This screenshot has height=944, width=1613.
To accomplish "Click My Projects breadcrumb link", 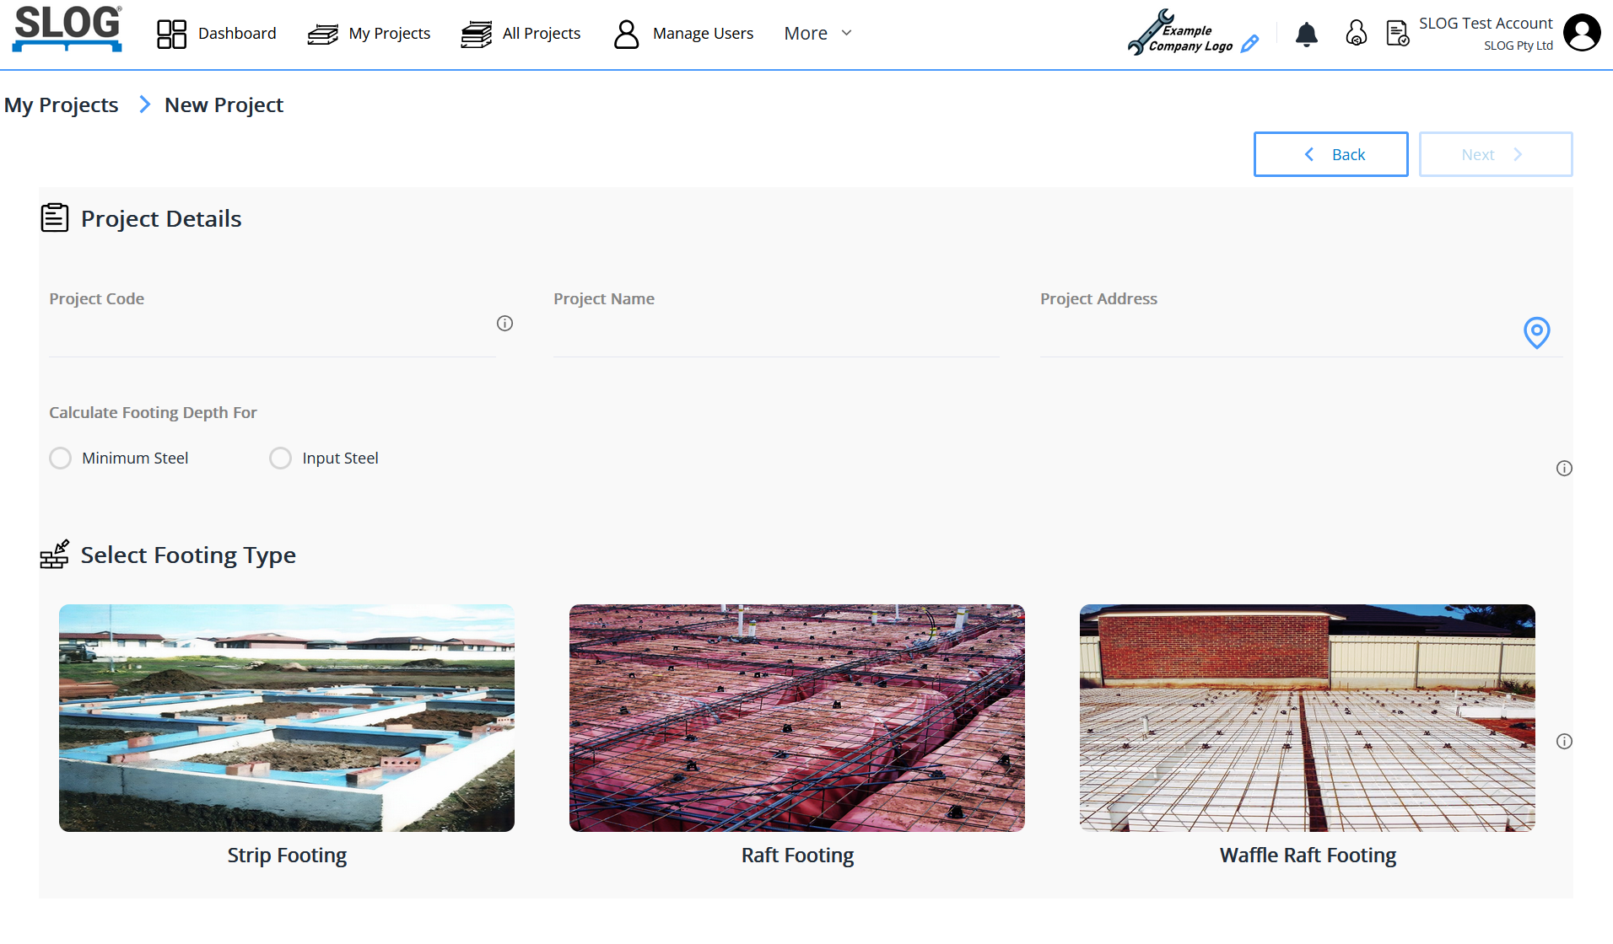I will [61, 105].
